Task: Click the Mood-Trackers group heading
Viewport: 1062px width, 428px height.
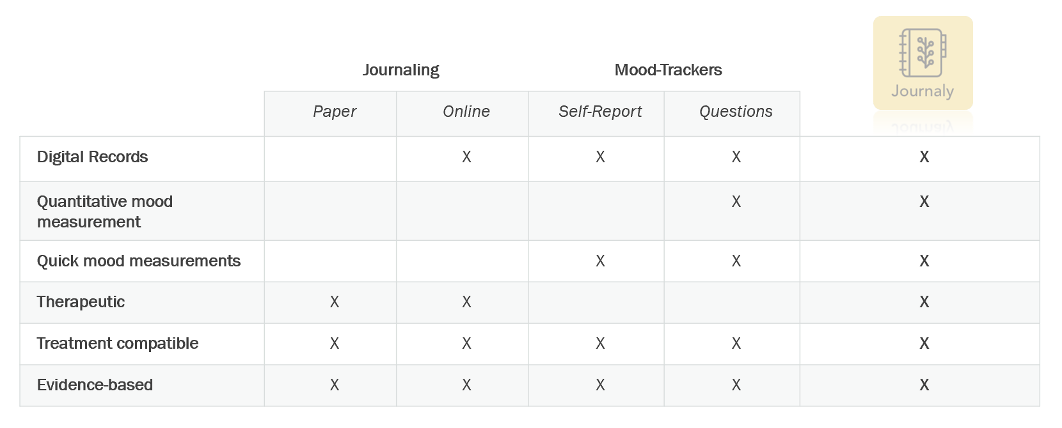Action: (668, 70)
